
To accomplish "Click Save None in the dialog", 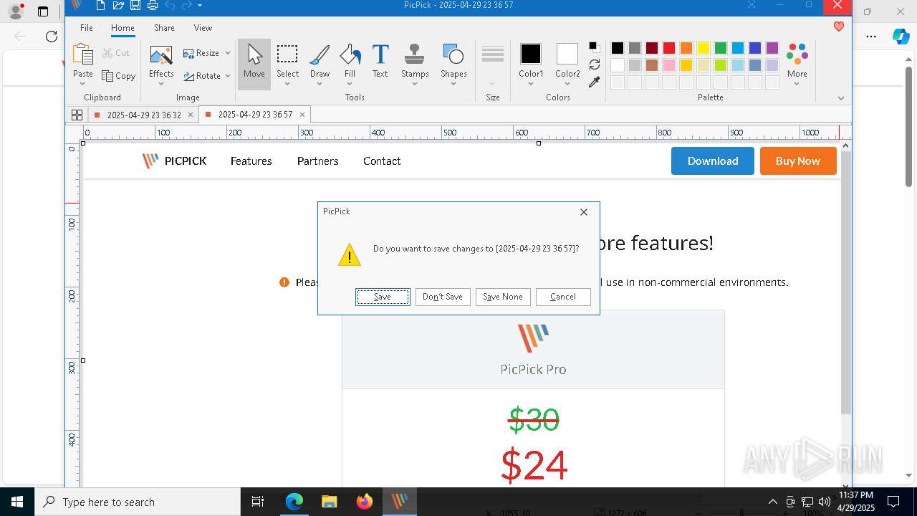I will click(x=503, y=297).
